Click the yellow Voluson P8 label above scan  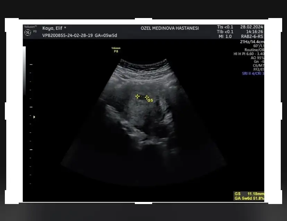pyautogui.click(x=116, y=50)
